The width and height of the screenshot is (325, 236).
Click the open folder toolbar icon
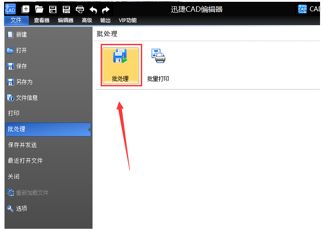pos(39,9)
